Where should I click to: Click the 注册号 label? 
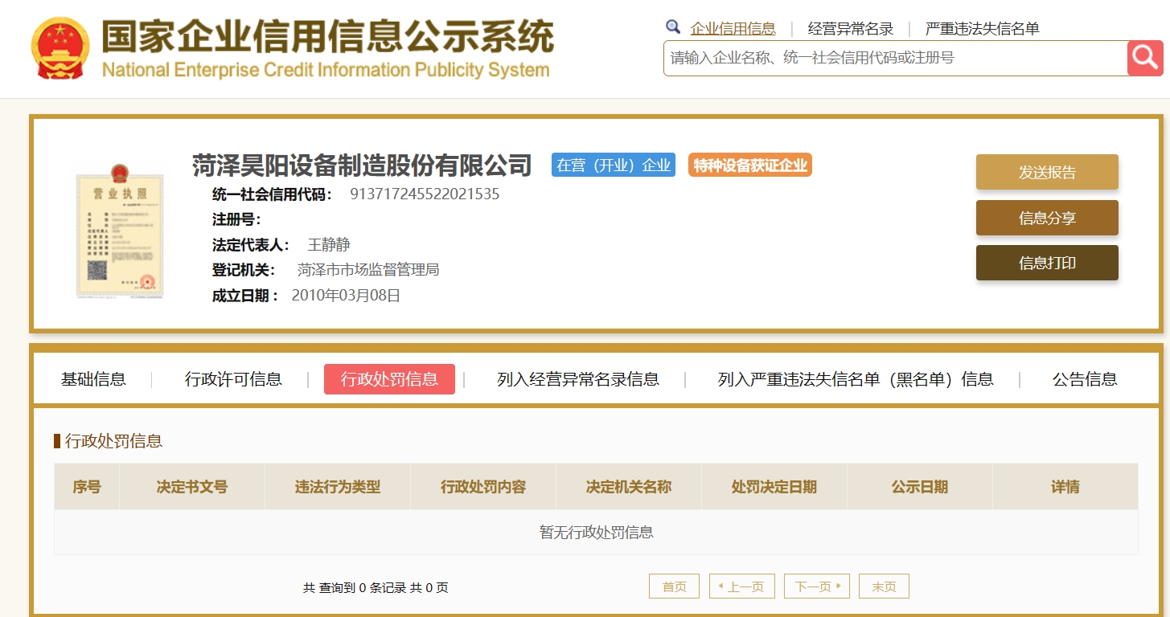pos(236,219)
